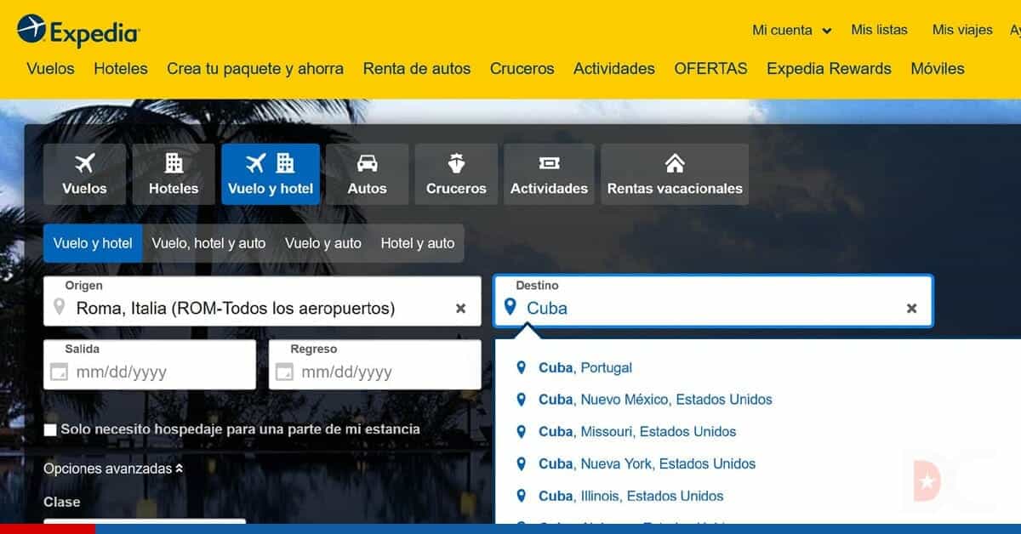Image resolution: width=1021 pixels, height=534 pixels.
Task: Open Crea tu paquete y ahorra
Action: coord(255,69)
